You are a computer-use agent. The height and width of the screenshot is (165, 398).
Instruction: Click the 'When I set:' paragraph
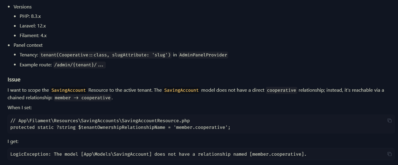coord(20,108)
